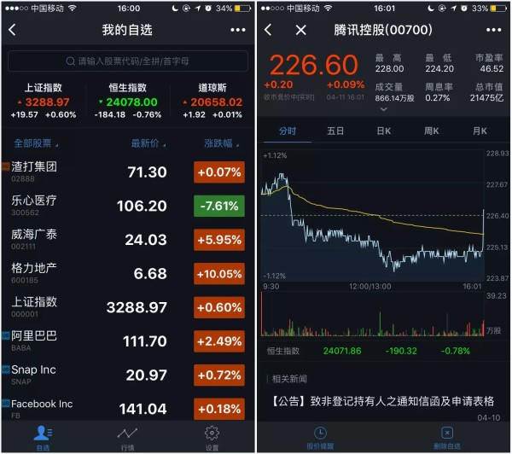Click the stock code search field

click(x=128, y=61)
